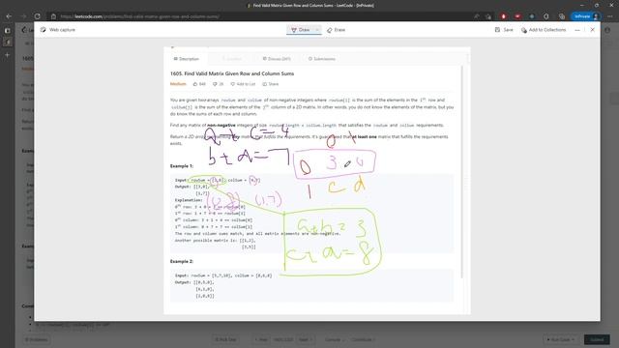The width and height of the screenshot is (619, 348).
Task: Click the site lock icon in address bar
Action: coord(53,16)
